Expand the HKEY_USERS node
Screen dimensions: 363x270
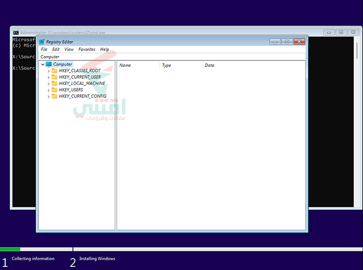point(48,90)
